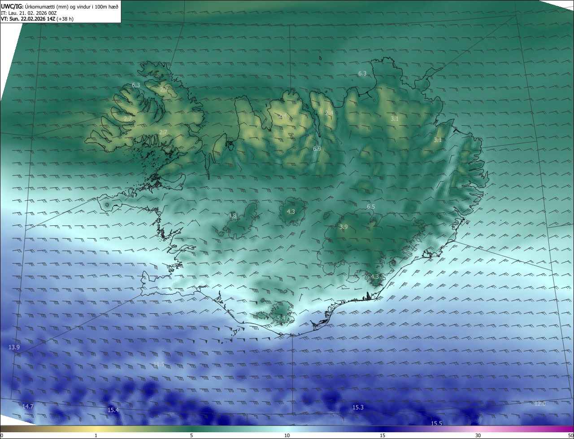Click the legend tick label 5
574x439 pixels.
[191, 435]
